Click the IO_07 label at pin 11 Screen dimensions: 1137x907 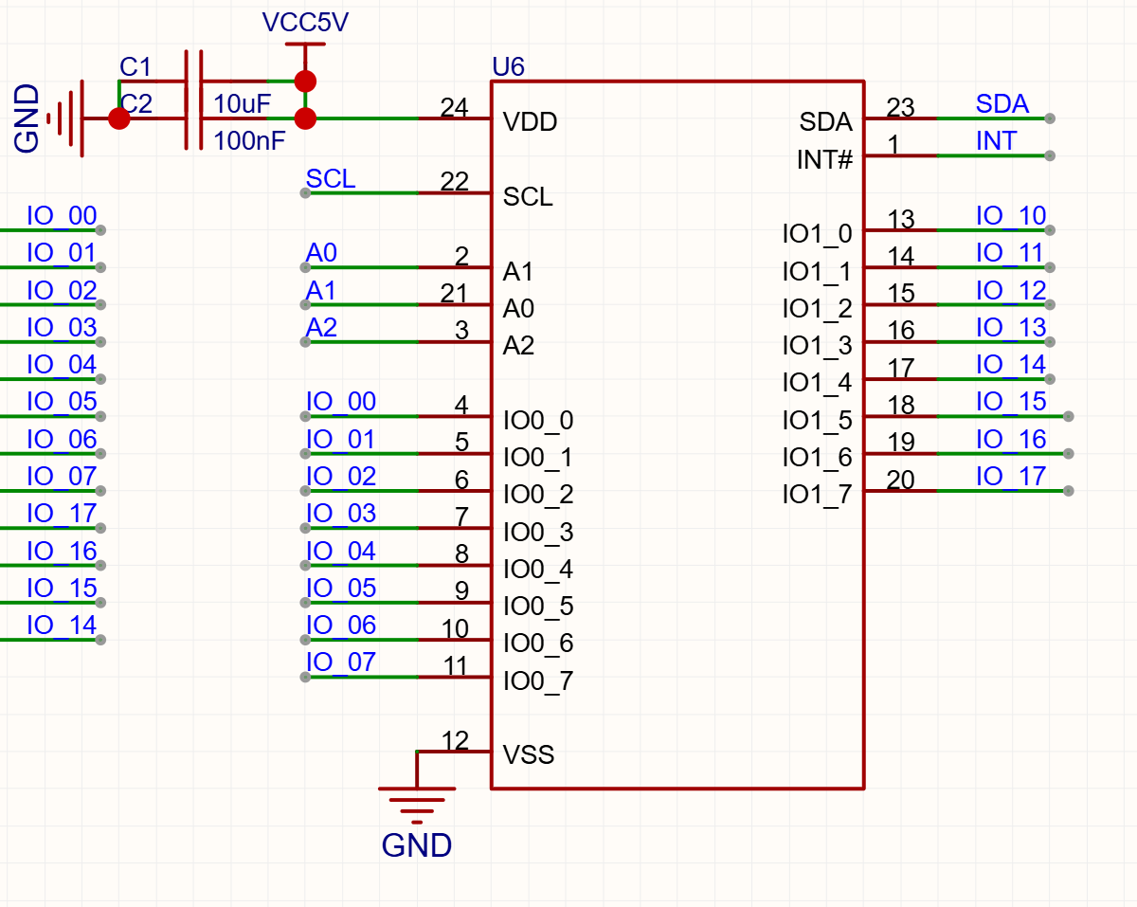coord(341,662)
